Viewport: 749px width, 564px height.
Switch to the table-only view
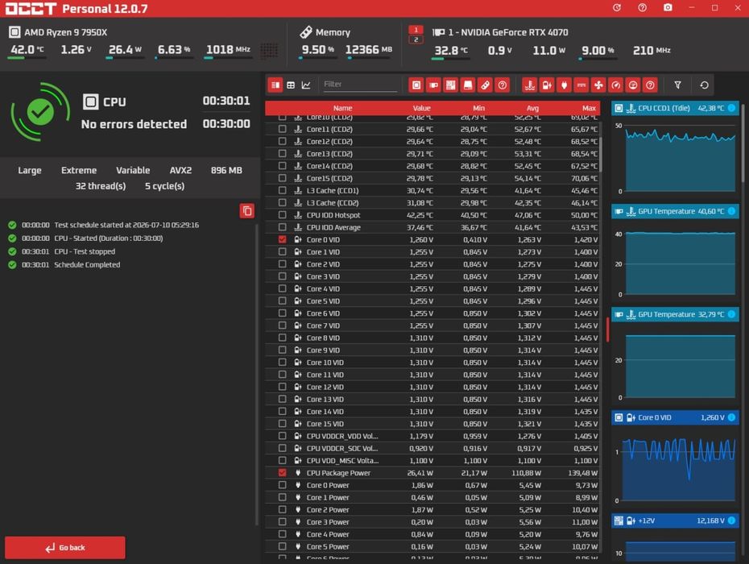click(x=291, y=85)
